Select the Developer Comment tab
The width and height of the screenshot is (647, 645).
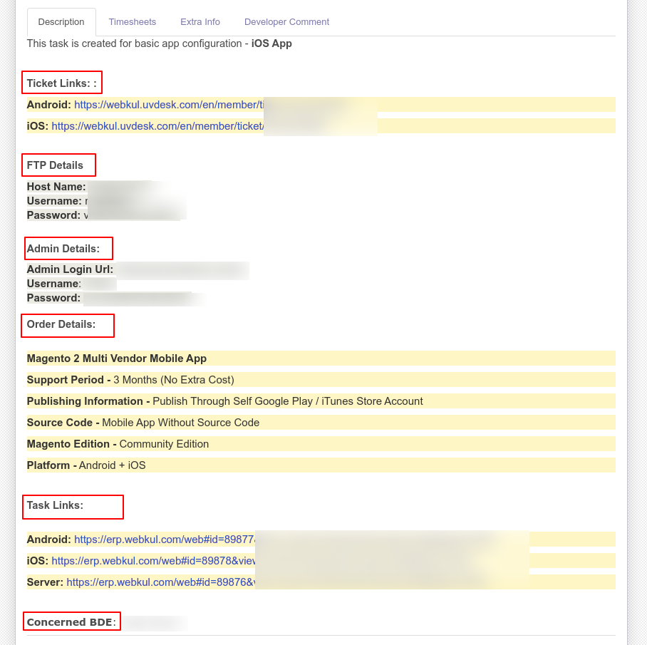point(286,22)
